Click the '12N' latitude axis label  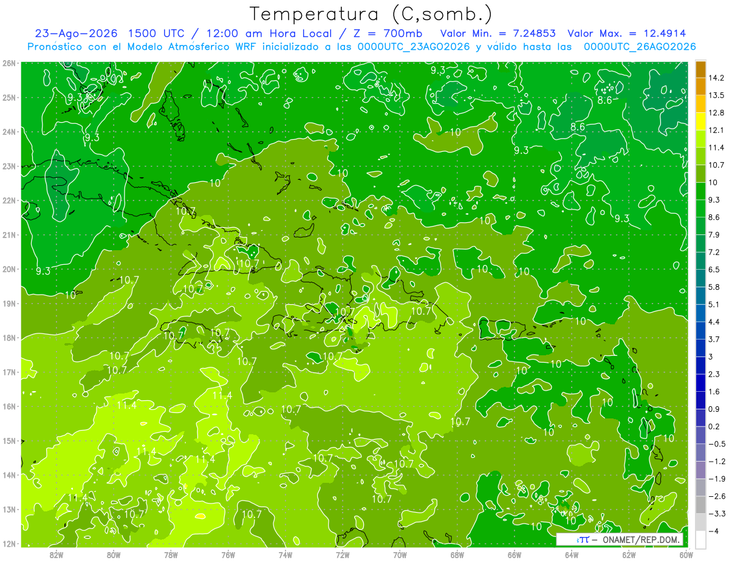(x=9, y=544)
